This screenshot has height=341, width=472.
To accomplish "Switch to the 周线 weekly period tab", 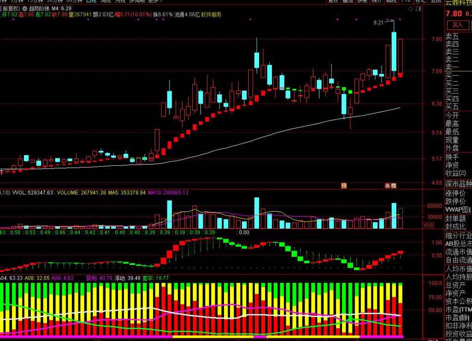I will pyautogui.click(x=107, y=1).
